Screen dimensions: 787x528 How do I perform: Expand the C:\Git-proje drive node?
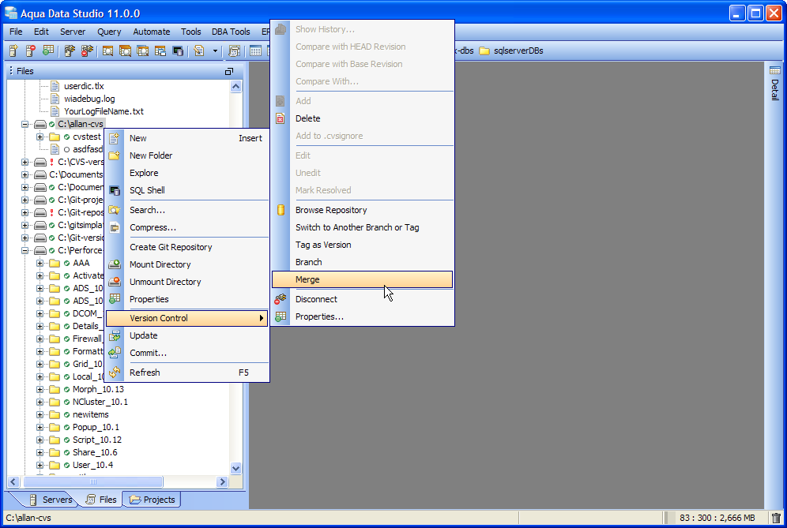pyautogui.click(x=24, y=200)
